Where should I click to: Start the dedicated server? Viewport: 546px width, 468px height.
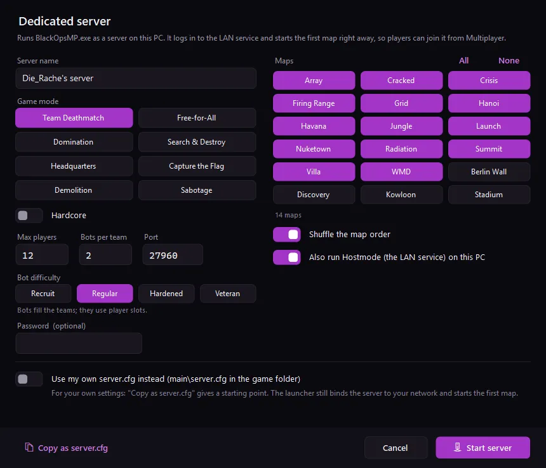[483, 448]
